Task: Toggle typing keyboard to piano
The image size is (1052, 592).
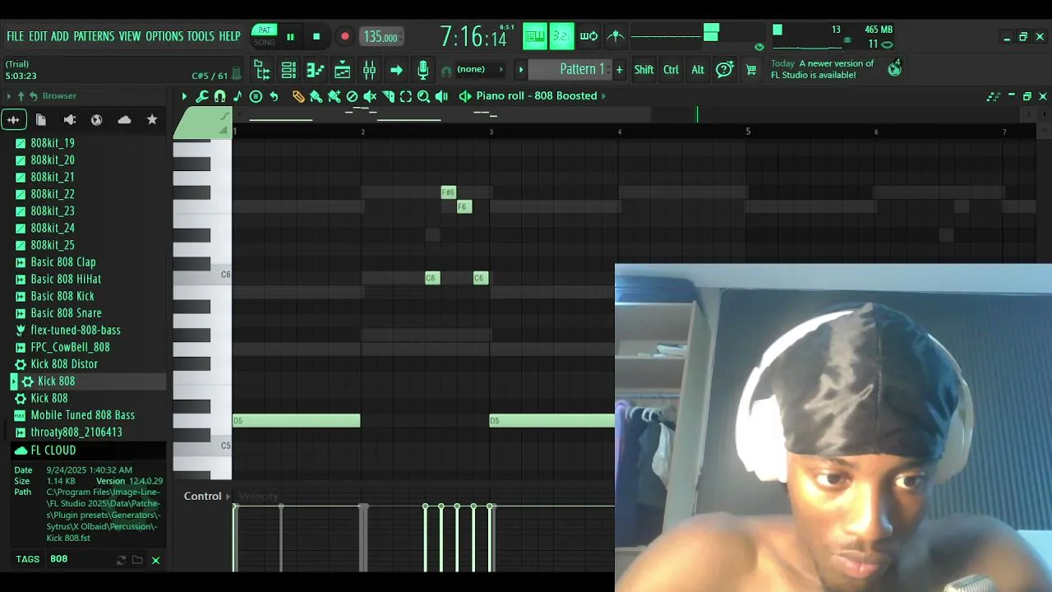Action: coord(535,36)
